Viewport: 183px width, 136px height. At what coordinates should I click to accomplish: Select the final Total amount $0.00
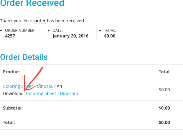point(164,122)
